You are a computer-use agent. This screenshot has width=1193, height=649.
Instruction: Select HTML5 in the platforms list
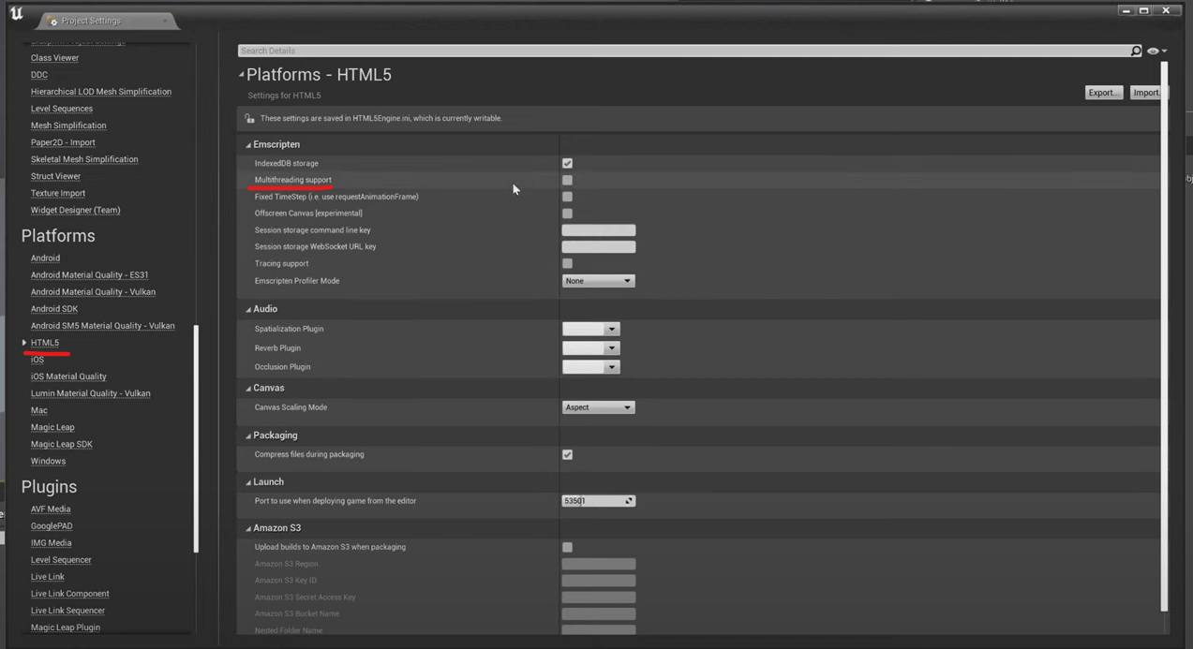(x=45, y=343)
